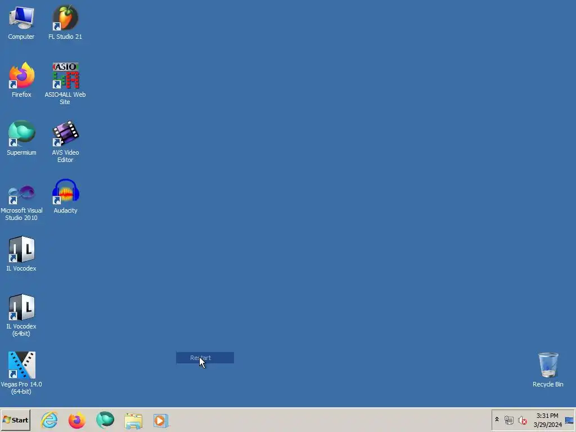
Task: Select the Computer desktop icon
Action: coord(21,22)
